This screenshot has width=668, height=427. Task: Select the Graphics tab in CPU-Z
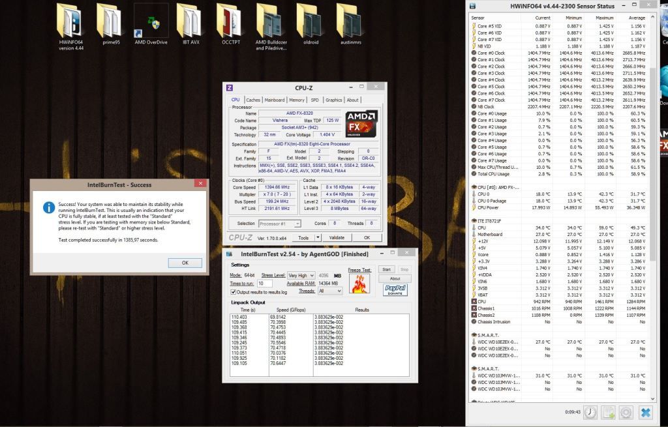click(333, 100)
